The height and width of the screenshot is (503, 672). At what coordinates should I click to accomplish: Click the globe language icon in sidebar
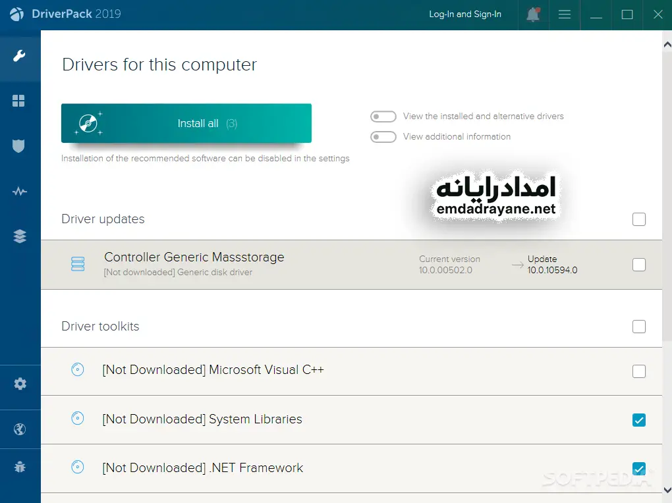click(20, 429)
